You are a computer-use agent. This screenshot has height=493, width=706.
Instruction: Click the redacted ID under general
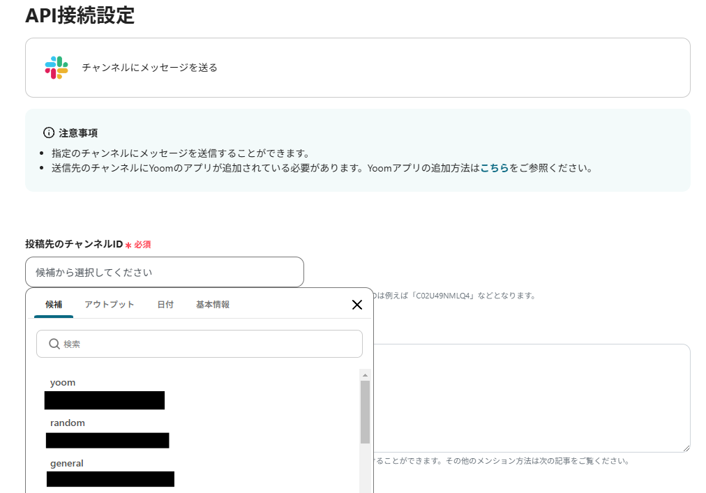pyautogui.click(x=110, y=479)
